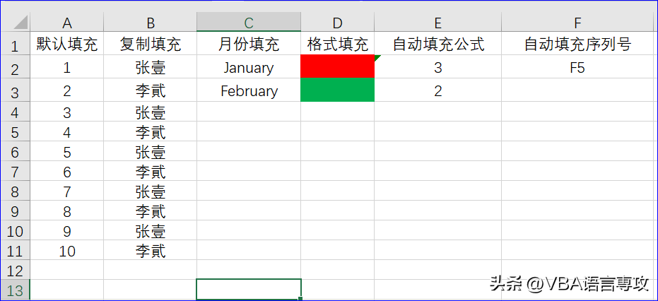Screen dimensions: 658x301
Task: Select the 自动填充序列号 header cell
Action: 577,45
